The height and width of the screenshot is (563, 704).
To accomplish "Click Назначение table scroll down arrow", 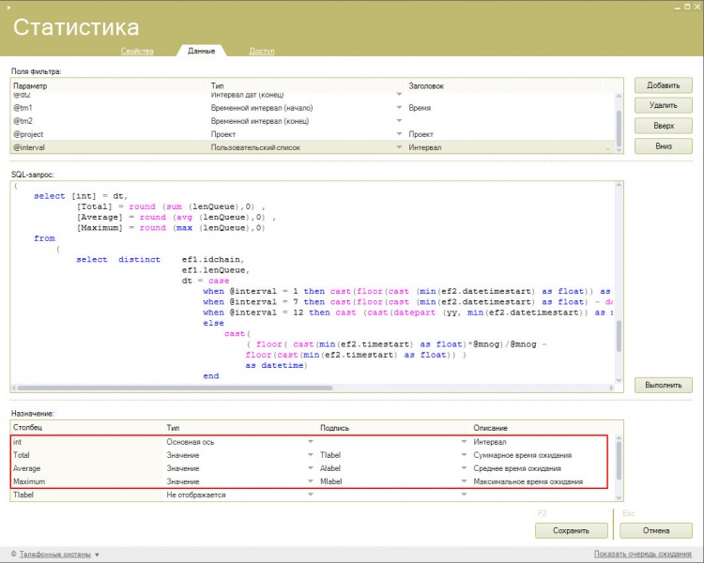I will tap(619, 498).
